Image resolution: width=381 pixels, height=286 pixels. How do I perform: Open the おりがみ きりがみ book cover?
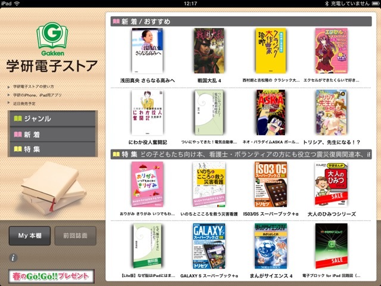point(147,184)
